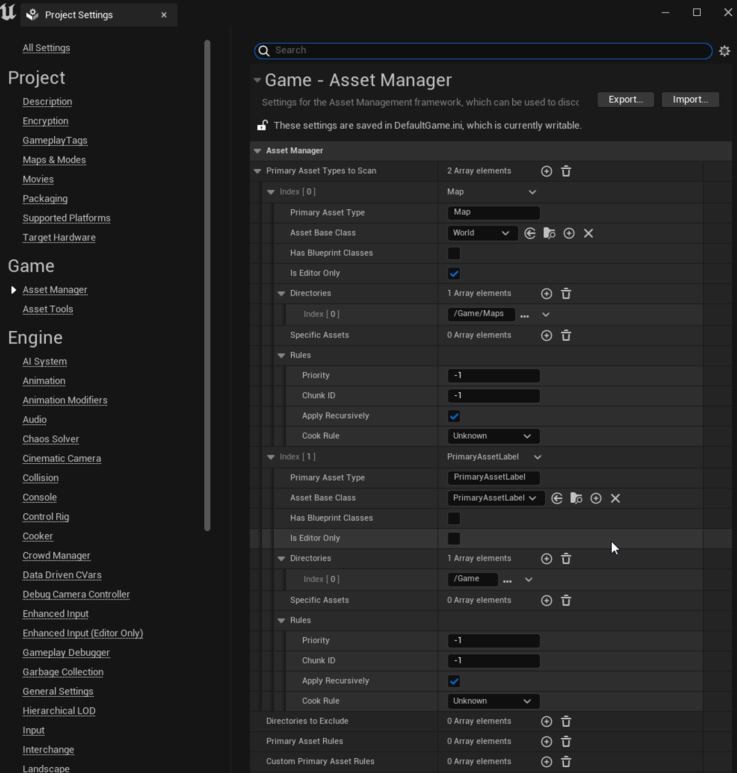Delete all Primary Asset Types to Scan elements
Image resolution: width=737 pixels, height=773 pixels.
pyautogui.click(x=566, y=171)
